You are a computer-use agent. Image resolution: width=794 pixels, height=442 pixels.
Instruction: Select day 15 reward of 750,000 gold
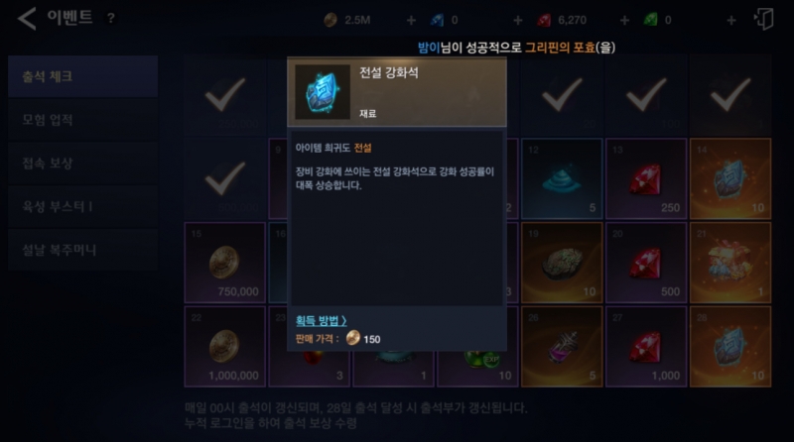(225, 263)
